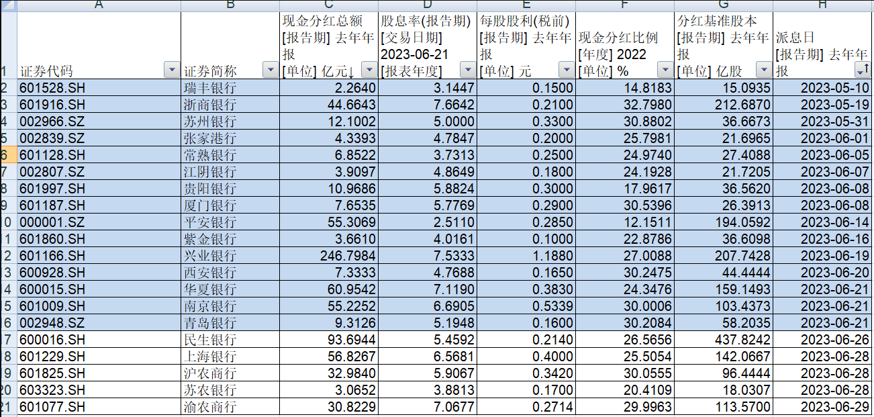Open filter dropdown for 证券代码 column
Image resolution: width=874 pixels, height=417 pixels.
172,70
